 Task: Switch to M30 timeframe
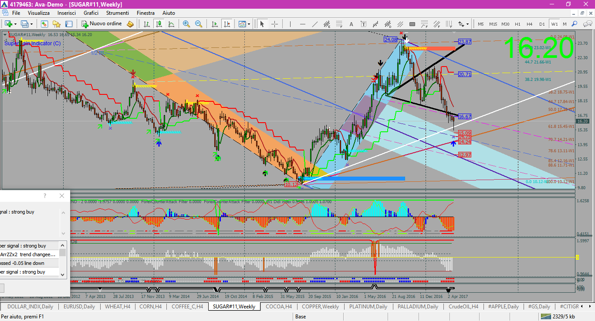[x=505, y=24]
